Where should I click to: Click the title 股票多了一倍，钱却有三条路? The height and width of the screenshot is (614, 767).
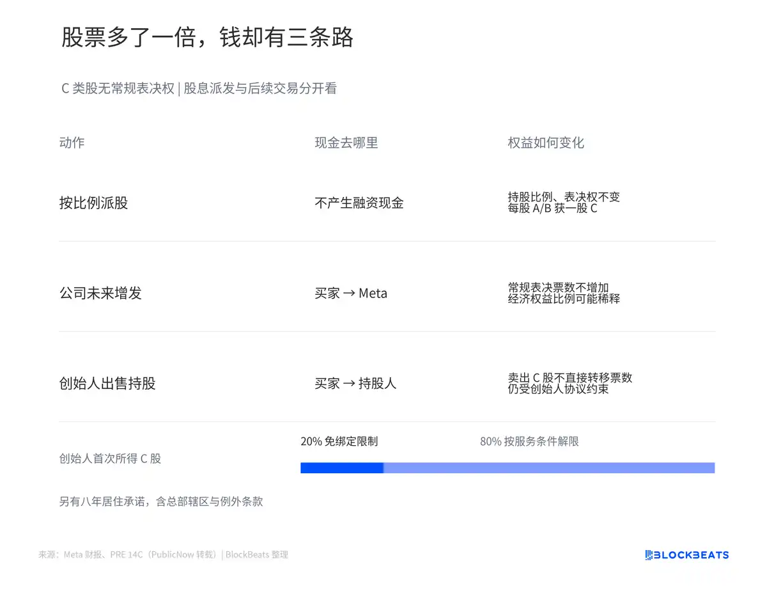pyautogui.click(x=207, y=38)
